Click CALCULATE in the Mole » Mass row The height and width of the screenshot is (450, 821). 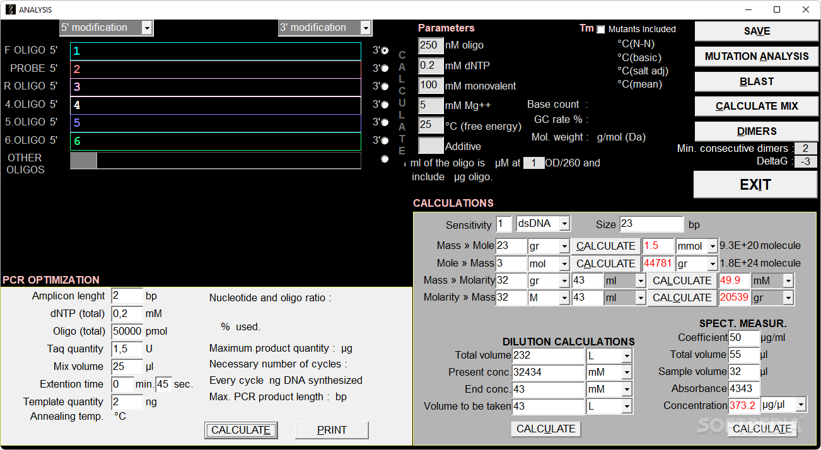pos(605,263)
